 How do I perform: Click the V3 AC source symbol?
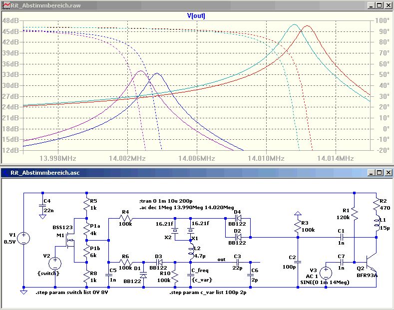(x=325, y=273)
